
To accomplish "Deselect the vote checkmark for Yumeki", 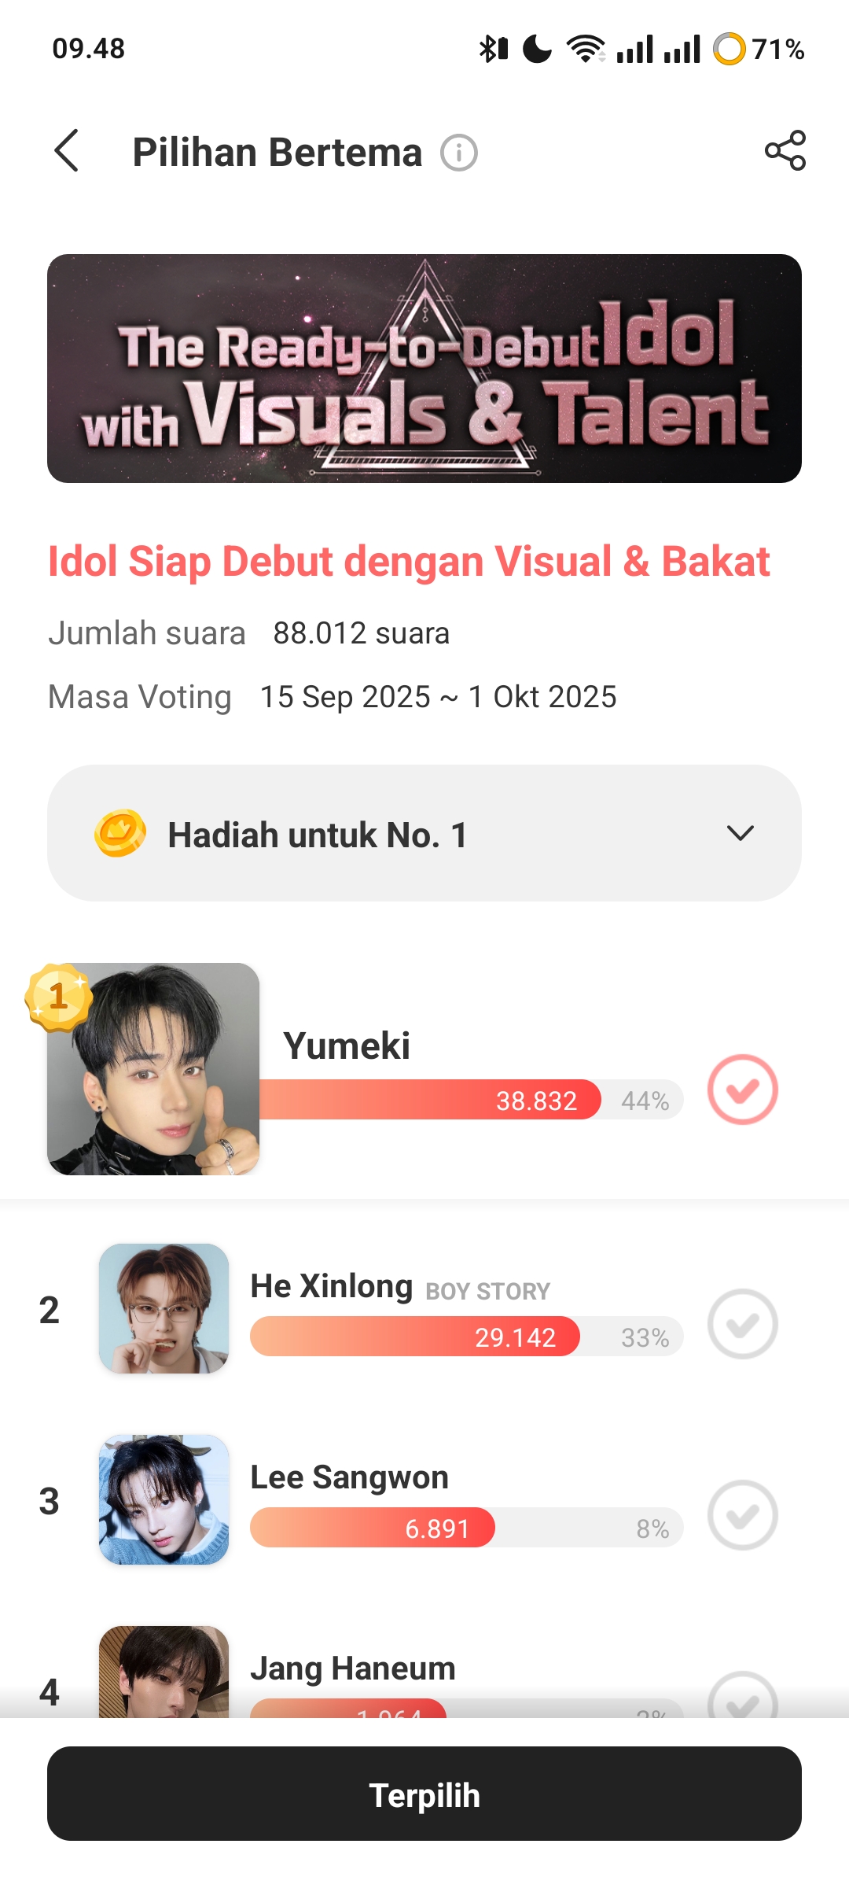I will 742,1090.
